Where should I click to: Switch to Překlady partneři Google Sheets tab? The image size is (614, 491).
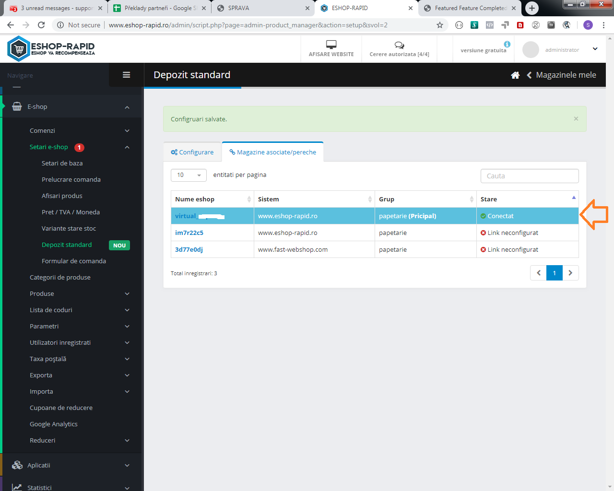[159, 8]
